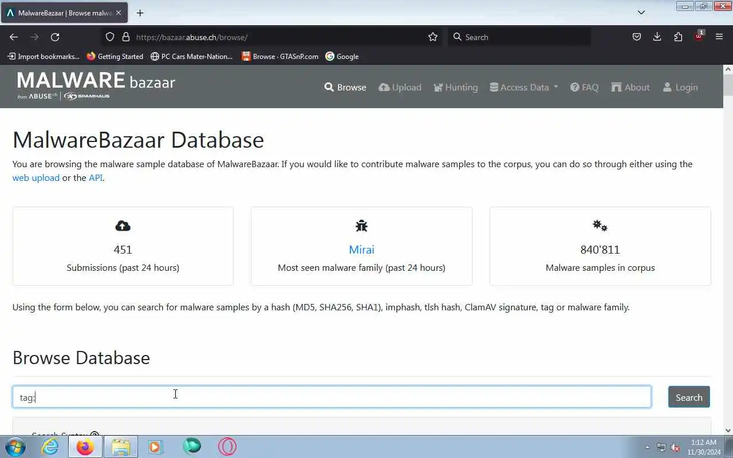This screenshot has height=458, width=733.
Task: Open a new browser tab
Action: click(x=140, y=13)
